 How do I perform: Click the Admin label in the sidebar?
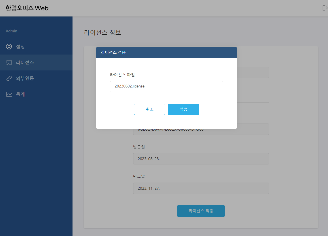[11, 31]
